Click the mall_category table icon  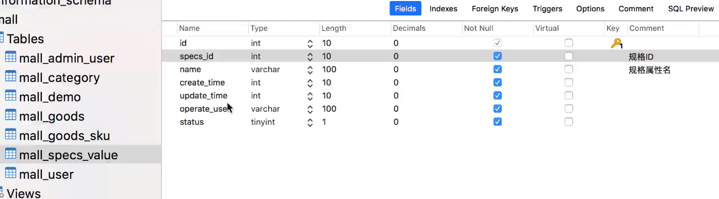click(10, 77)
